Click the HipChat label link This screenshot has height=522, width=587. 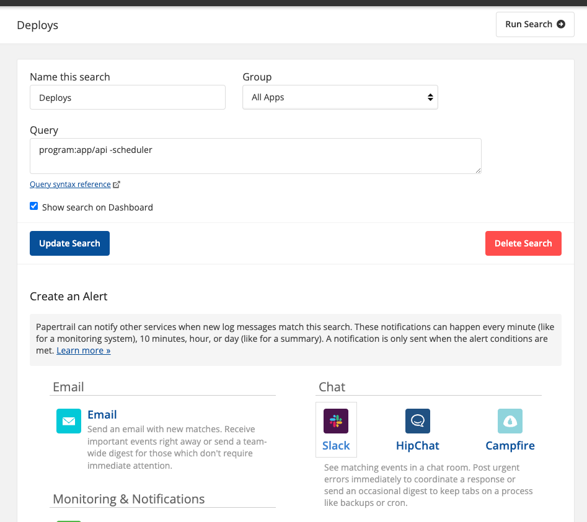click(418, 445)
